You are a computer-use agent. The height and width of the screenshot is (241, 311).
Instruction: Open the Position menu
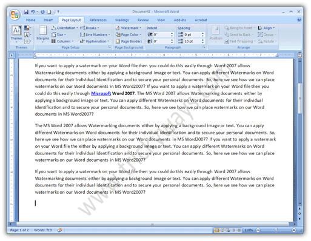[216, 34]
